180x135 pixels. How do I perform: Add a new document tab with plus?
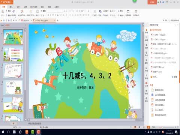pyautogui.click(x=57, y=20)
